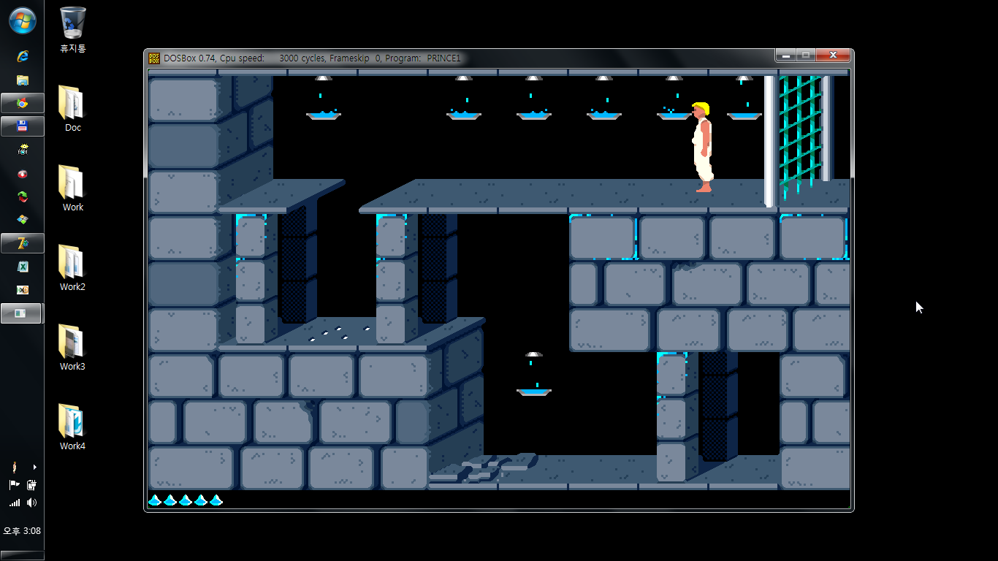Screen dimensions: 998x561
Task: Click the Windows flag taskbar icon
Action: pyautogui.click(x=22, y=219)
